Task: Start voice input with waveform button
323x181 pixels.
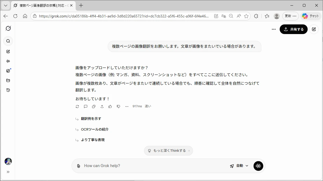Action: click(258, 166)
